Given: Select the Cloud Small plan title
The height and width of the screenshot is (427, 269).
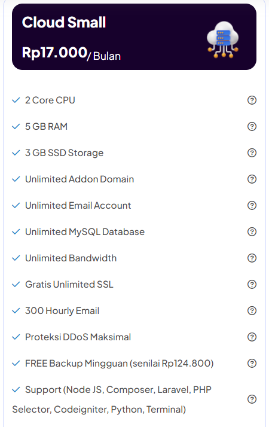Looking at the screenshot, I should click(x=64, y=22).
